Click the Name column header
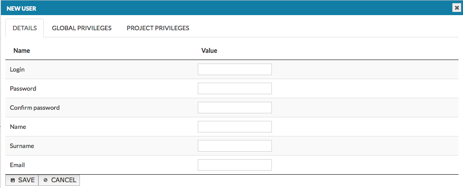The height and width of the screenshot is (188, 463). [x=21, y=51]
